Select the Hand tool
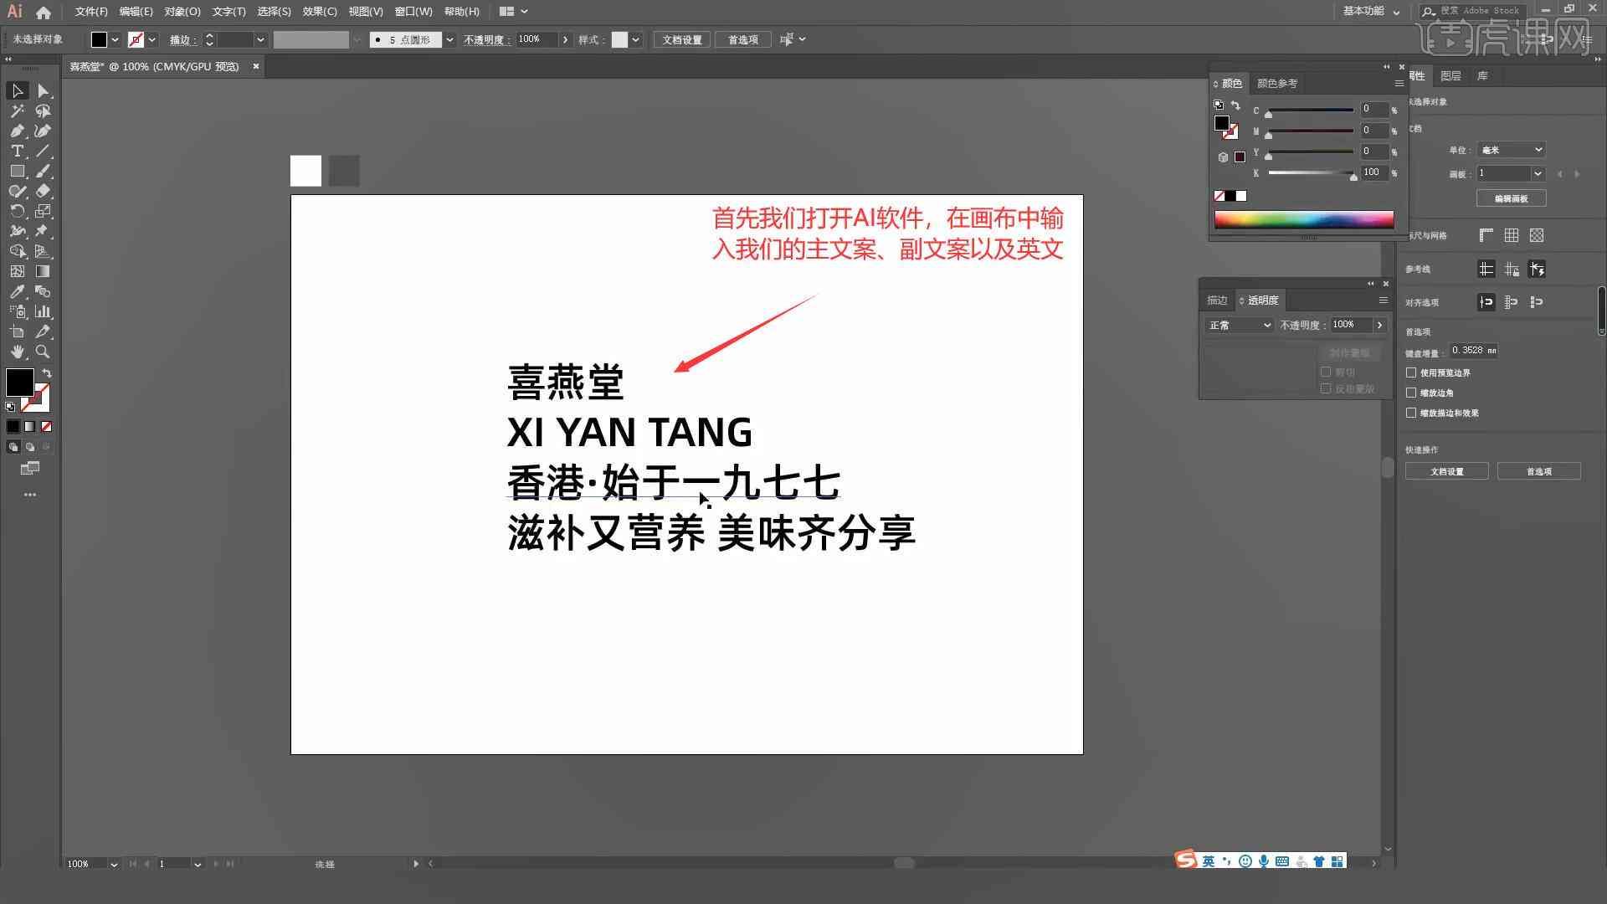This screenshot has width=1607, height=904. click(x=17, y=351)
